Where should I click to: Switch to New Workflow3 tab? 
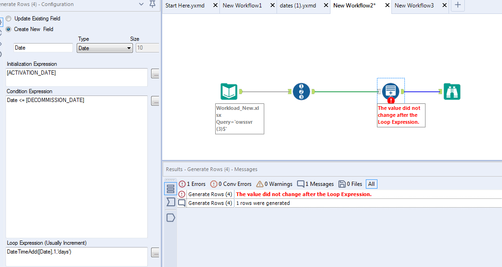(x=414, y=6)
